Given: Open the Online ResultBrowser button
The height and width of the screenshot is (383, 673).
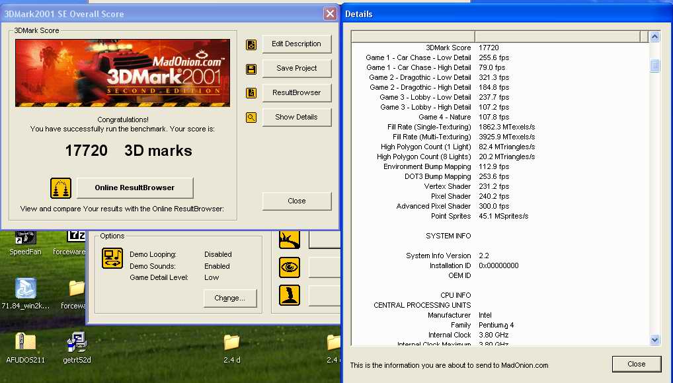Looking at the screenshot, I should [135, 188].
